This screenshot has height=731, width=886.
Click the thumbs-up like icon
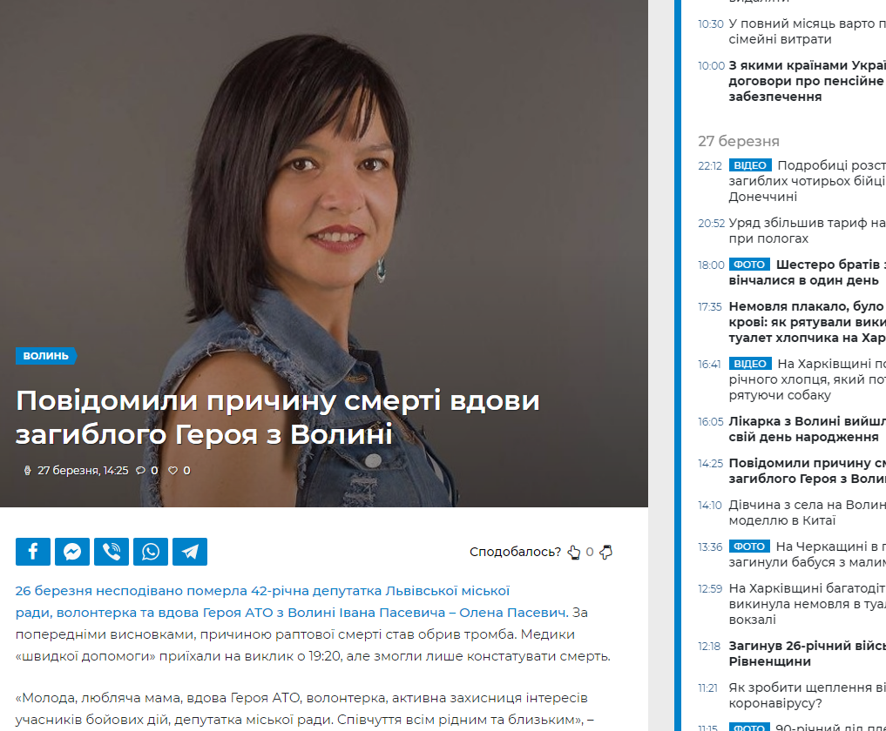pos(573,552)
